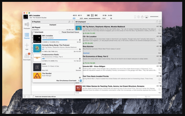Cancel the Comedy Bang Bang download

click(80, 49)
